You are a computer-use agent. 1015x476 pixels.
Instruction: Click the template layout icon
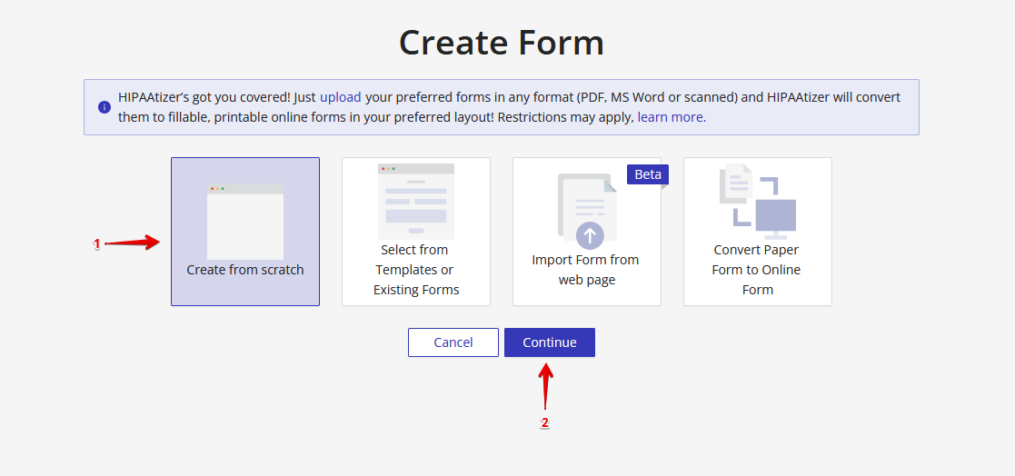(415, 201)
